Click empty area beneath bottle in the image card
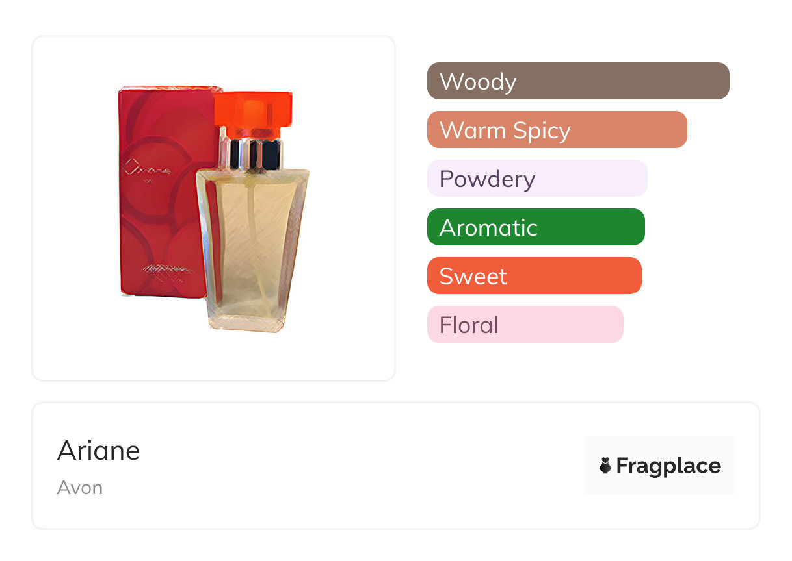 (x=215, y=357)
